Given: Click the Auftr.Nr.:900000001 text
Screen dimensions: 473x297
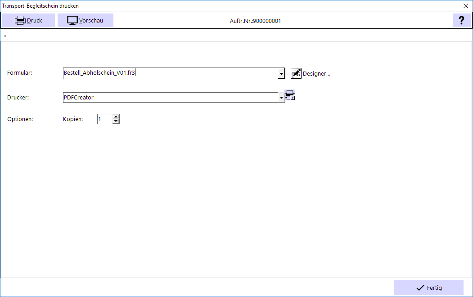Looking at the screenshot, I should click(255, 21).
